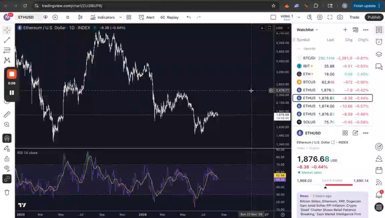Viewport: 385px width, 218px height.
Task: Sort the watchlist by Symbol column
Action: pyautogui.click(x=303, y=40)
